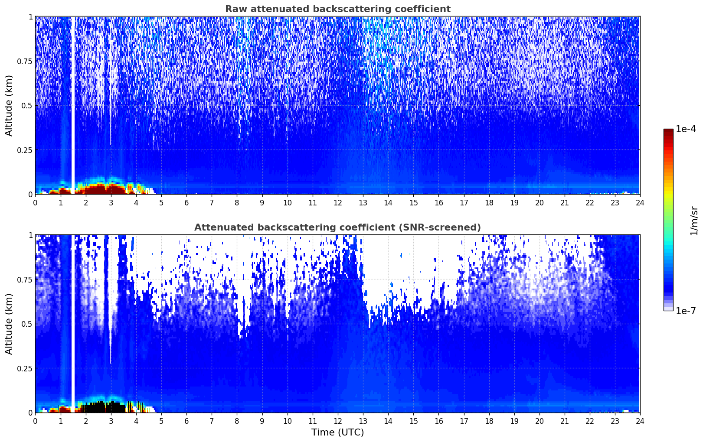Click hour 2 tick under the bottom plot
This screenshot has height=442, width=703.
point(86,421)
